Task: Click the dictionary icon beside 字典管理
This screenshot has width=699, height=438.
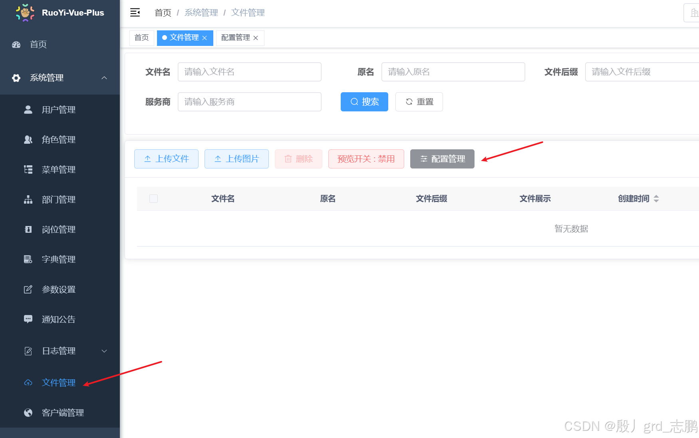Action: pyautogui.click(x=28, y=259)
